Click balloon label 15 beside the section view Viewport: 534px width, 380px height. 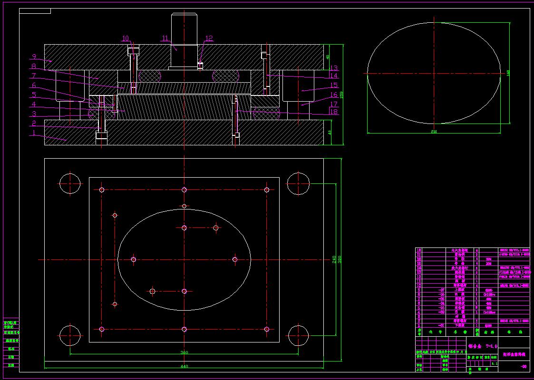click(333, 85)
